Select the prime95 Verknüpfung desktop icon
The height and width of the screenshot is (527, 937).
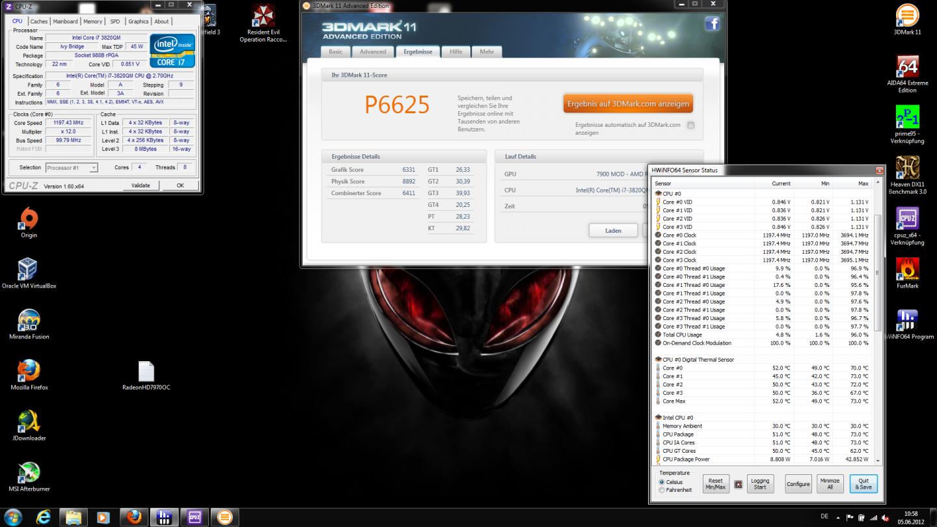click(907, 125)
